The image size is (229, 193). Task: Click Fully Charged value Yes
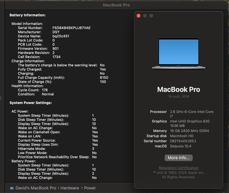(x=103, y=69)
